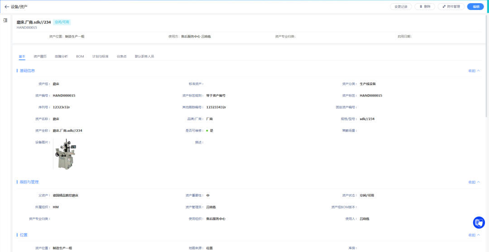
Task: Toggle the sidebar menu collapse icon
Action: coord(5,20)
